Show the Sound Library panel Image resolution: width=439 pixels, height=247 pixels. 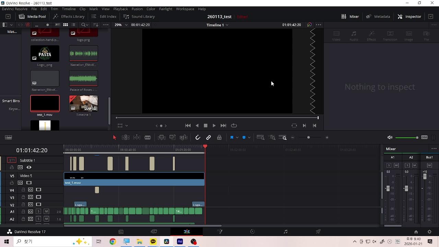(x=139, y=16)
